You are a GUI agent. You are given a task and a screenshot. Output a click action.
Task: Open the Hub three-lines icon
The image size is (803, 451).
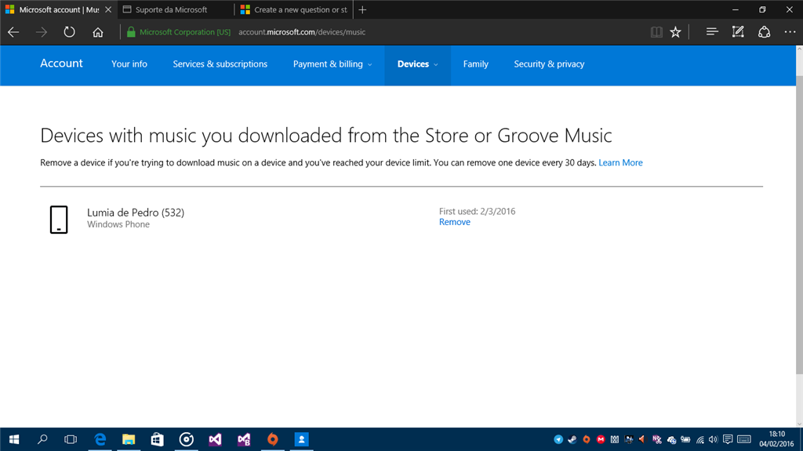(x=712, y=32)
